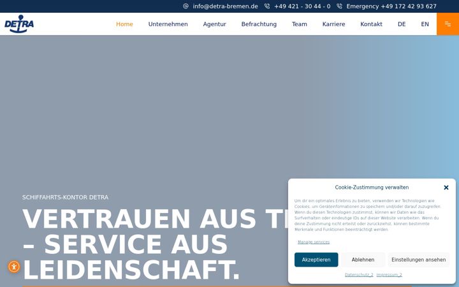
Task: Open the orange hamburger menu button
Action: 448,24
